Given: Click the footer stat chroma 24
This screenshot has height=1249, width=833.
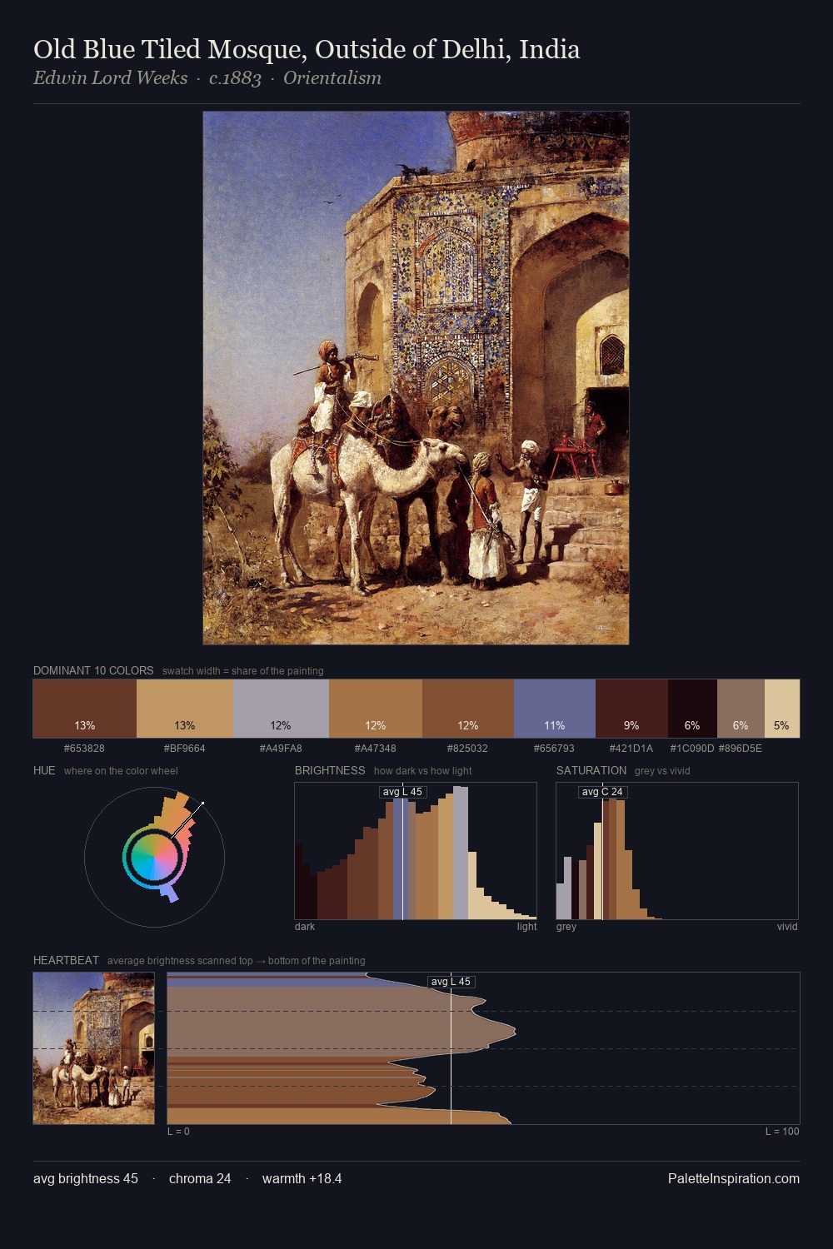Looking at the screenshot, I should pos(200,1179).
